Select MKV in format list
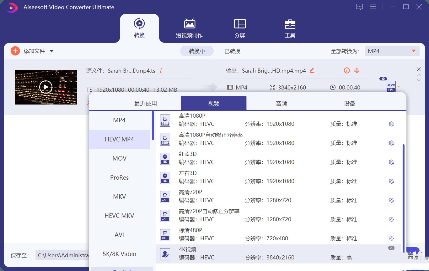 [x=119, y=197]
